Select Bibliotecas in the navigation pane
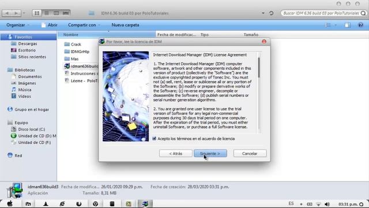 click(21, 70)
